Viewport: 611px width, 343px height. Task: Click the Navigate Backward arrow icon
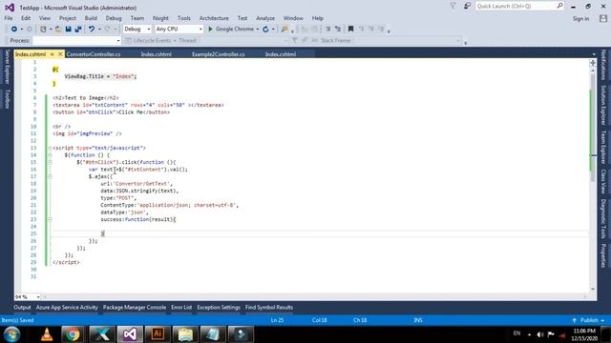click(14, 30)
